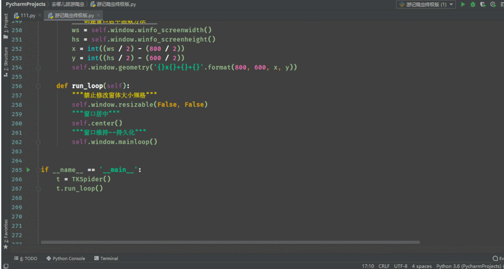This screenshot has height=269, width=504.
Task: Click the ws = self.window.winfo_screenwidth() line
Action: [142, 30]
